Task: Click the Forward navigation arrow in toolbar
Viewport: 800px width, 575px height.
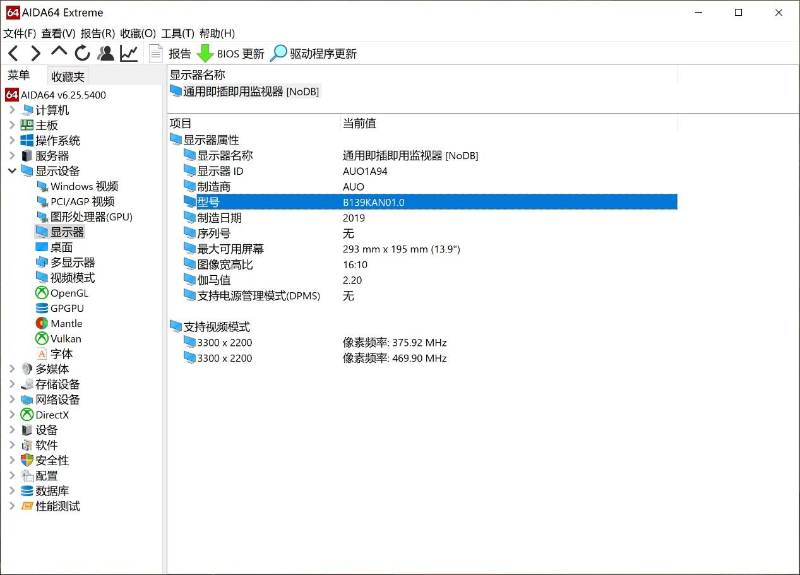Action: tap(36, 54)
